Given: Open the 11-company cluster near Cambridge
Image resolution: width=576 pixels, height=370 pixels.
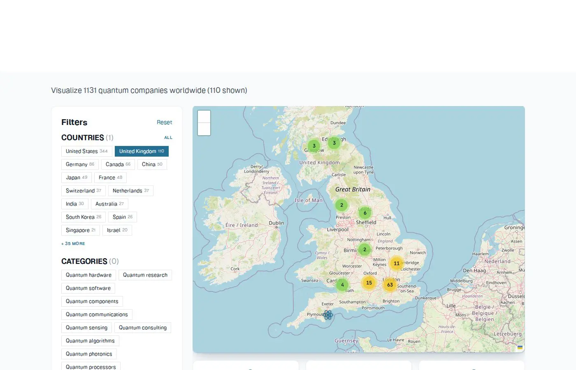Looking at the screenshot, I should click(x=396, y=263).
